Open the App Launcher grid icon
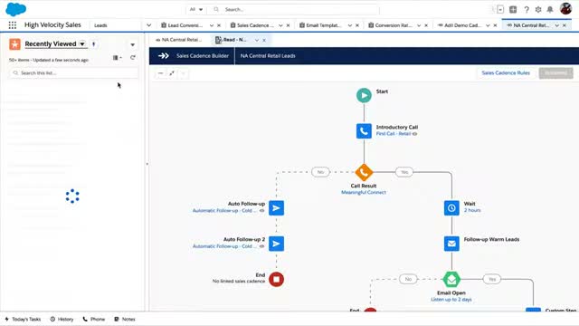This screenshot has width=579, height=326. pos(12,25)
